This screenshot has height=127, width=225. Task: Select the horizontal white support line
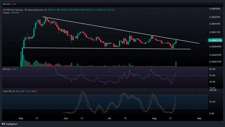(107, 48)
